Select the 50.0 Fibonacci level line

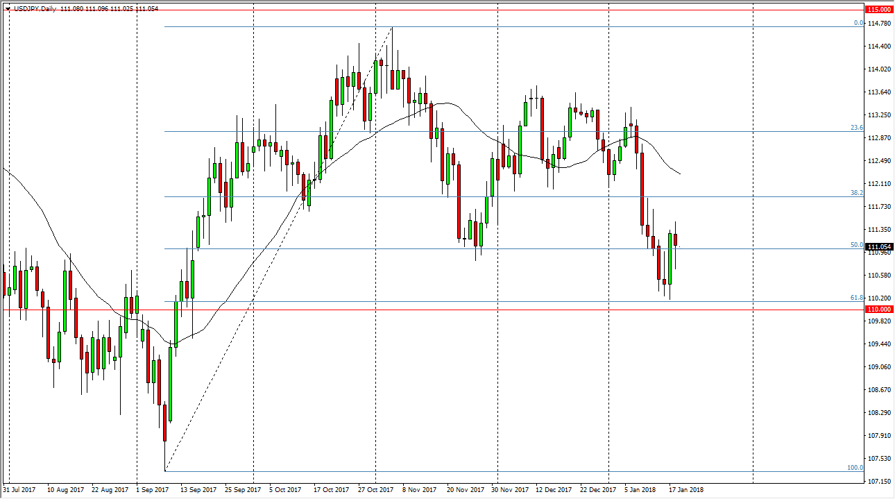(416, 248)
